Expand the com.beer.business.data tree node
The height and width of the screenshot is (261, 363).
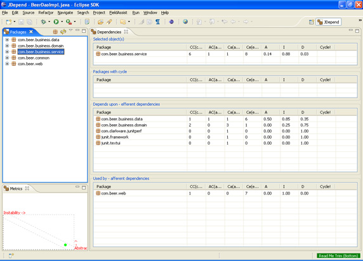[x=7, y=40]
